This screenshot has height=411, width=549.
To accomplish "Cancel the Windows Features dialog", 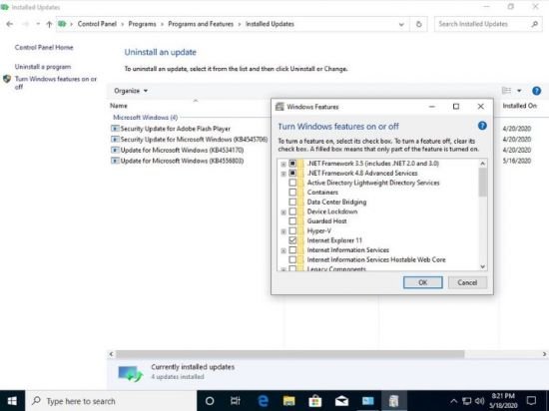I will pyautogui.click(x=467, y=282).
